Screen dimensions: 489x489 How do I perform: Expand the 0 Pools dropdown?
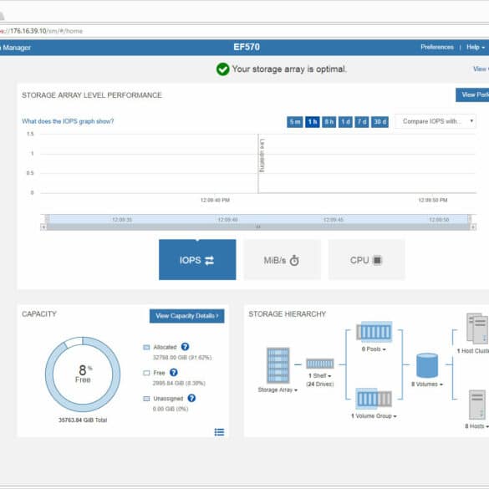pyautogui.click(x=374, y=349)
